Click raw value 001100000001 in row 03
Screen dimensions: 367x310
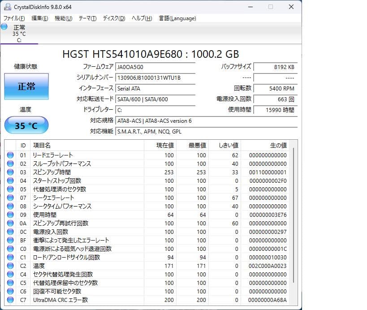pyautogui.click(x=268, y=172)
